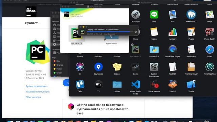Open the Stocks app icon
The width and height of the screenshot is (217, 122).
tap(136, 67)
